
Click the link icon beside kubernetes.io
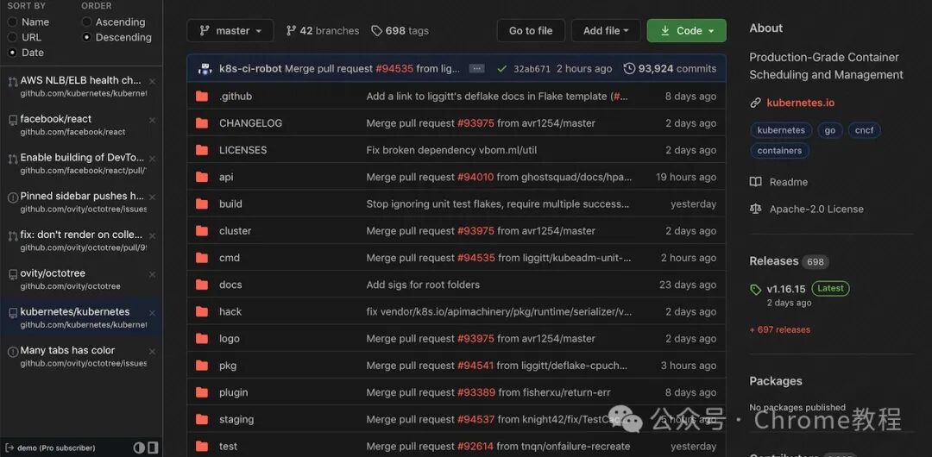click(755, 103)
